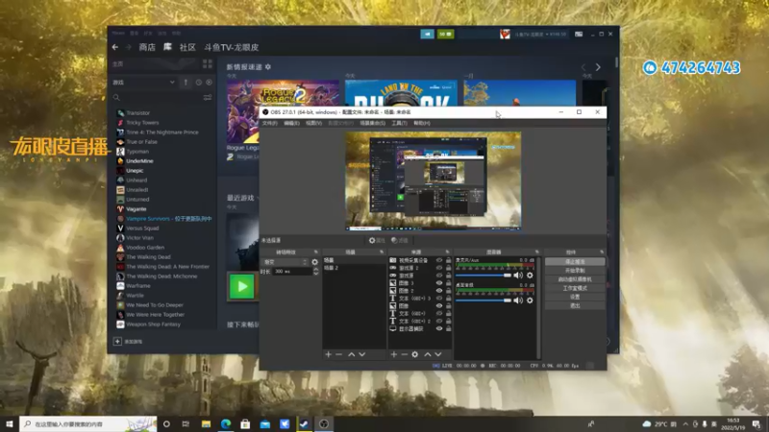Open 麦克风/Aux audio settings gear
Viewport: 769px width, 432px height.
[530, 276]
